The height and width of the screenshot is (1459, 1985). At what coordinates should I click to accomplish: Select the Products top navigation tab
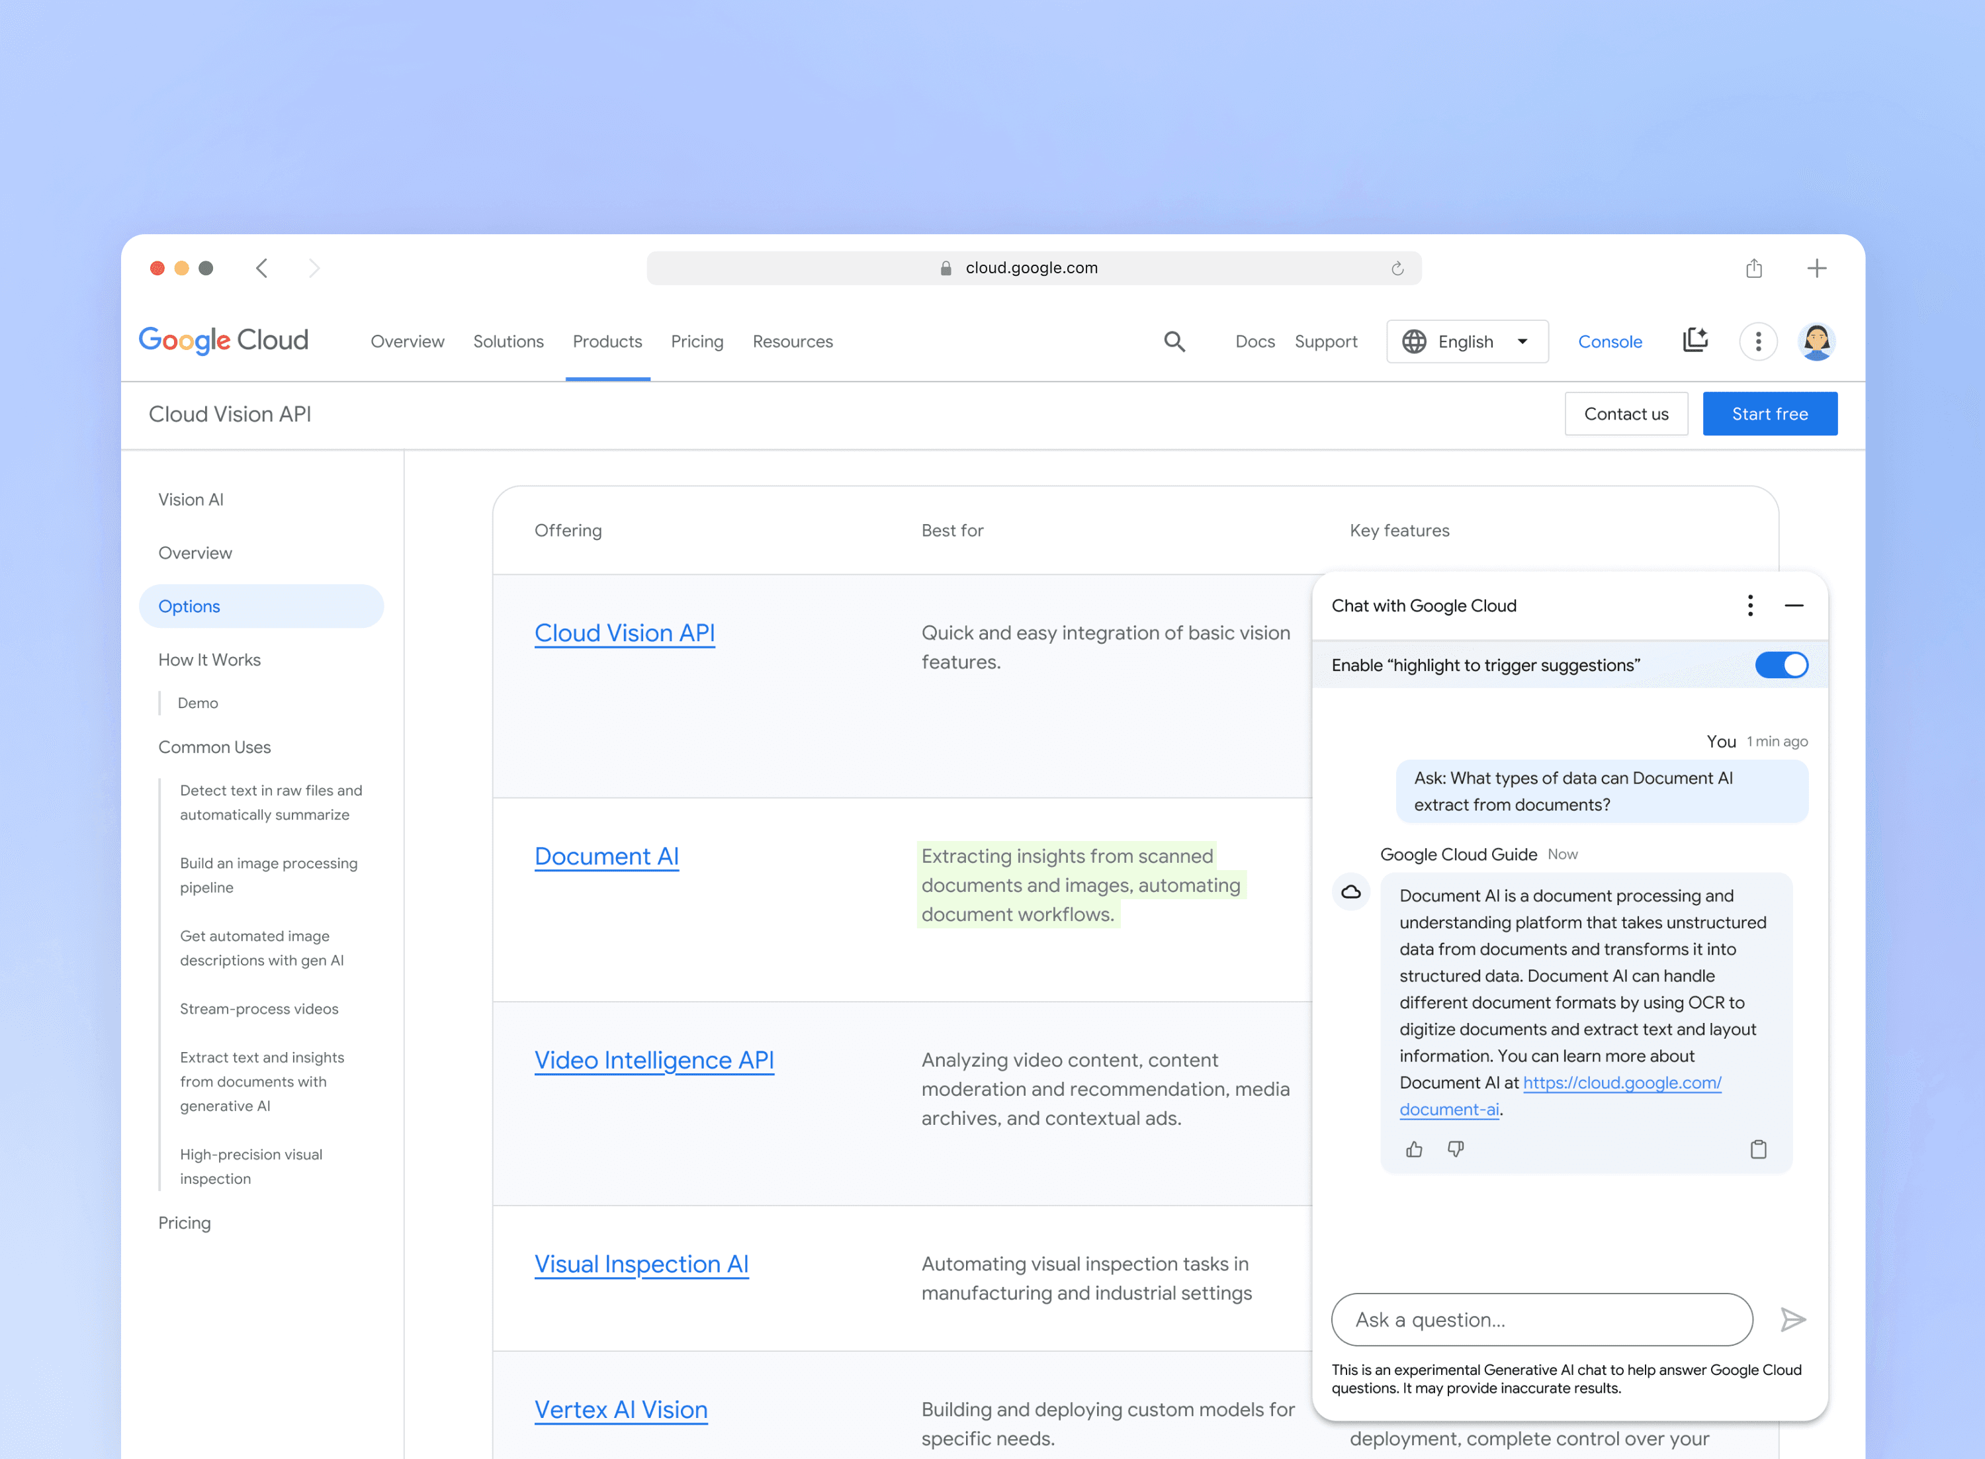607,342
